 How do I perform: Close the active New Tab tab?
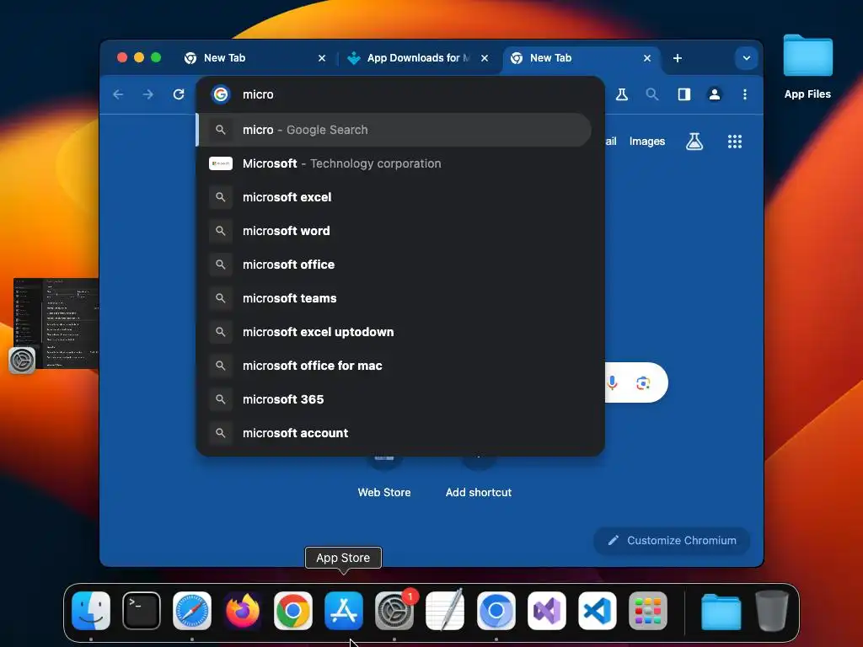coord(647,58)
